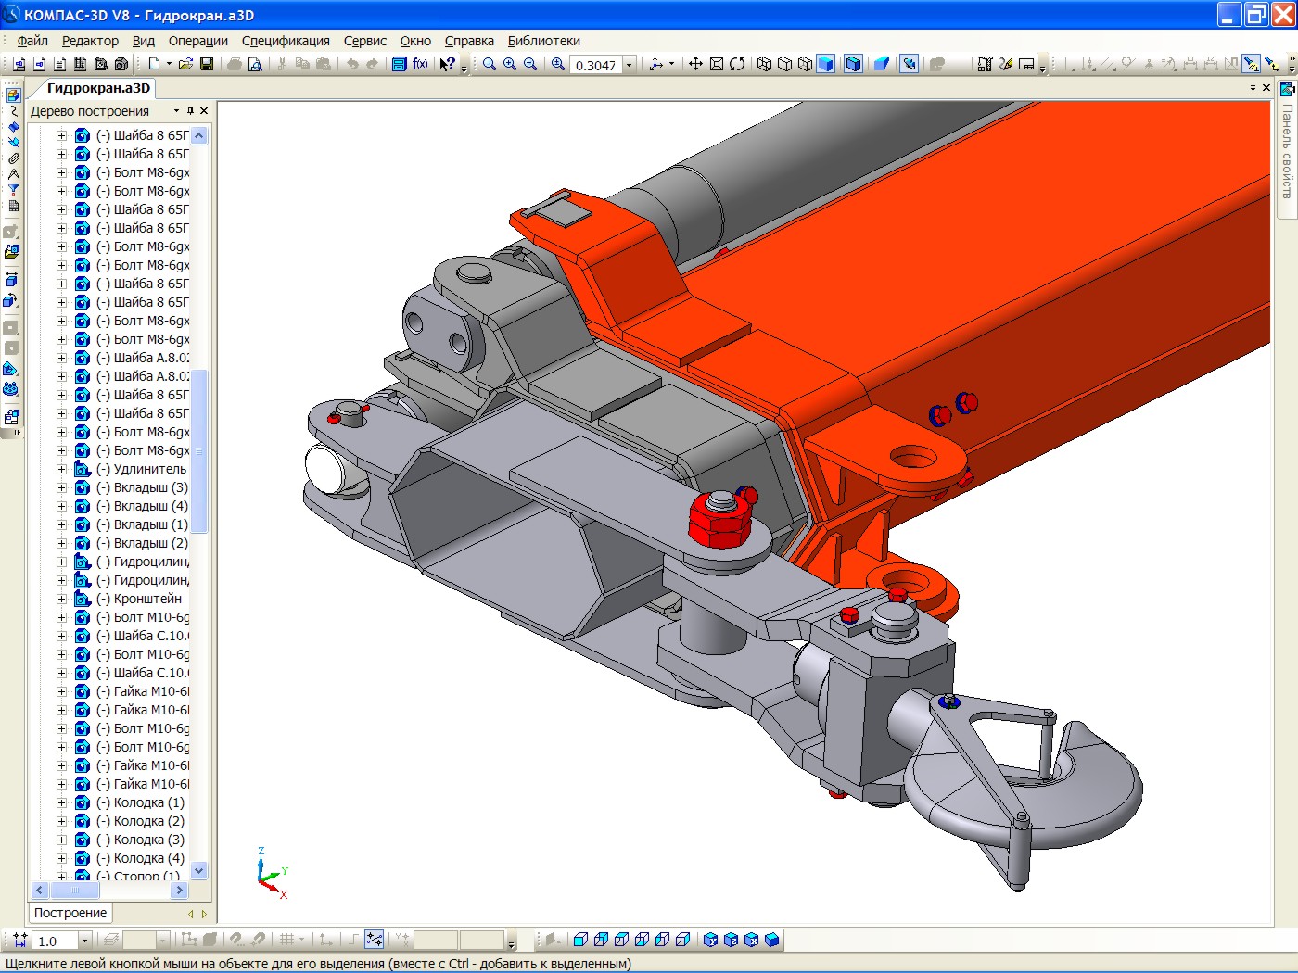The image size is (1298, 973).
Task: Expand the Кронштейн tree node
Action: 61,599
